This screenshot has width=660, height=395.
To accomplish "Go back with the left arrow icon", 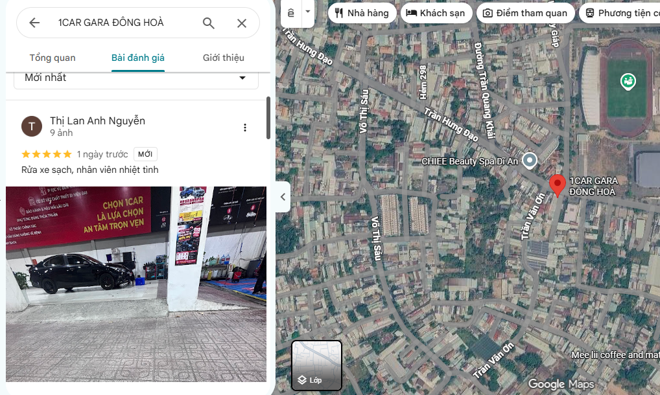I will pyautogui.click(x=34, y=23).
